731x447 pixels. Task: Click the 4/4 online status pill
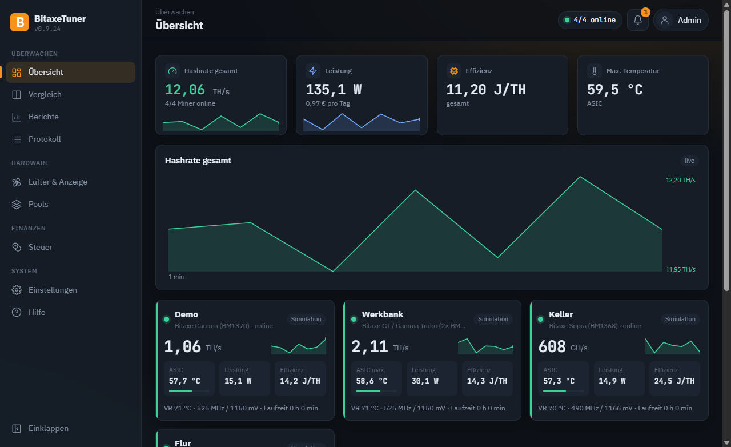pyautogui.click(x=590, y=20)
